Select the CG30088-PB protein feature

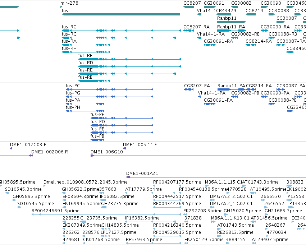(272, 104)
